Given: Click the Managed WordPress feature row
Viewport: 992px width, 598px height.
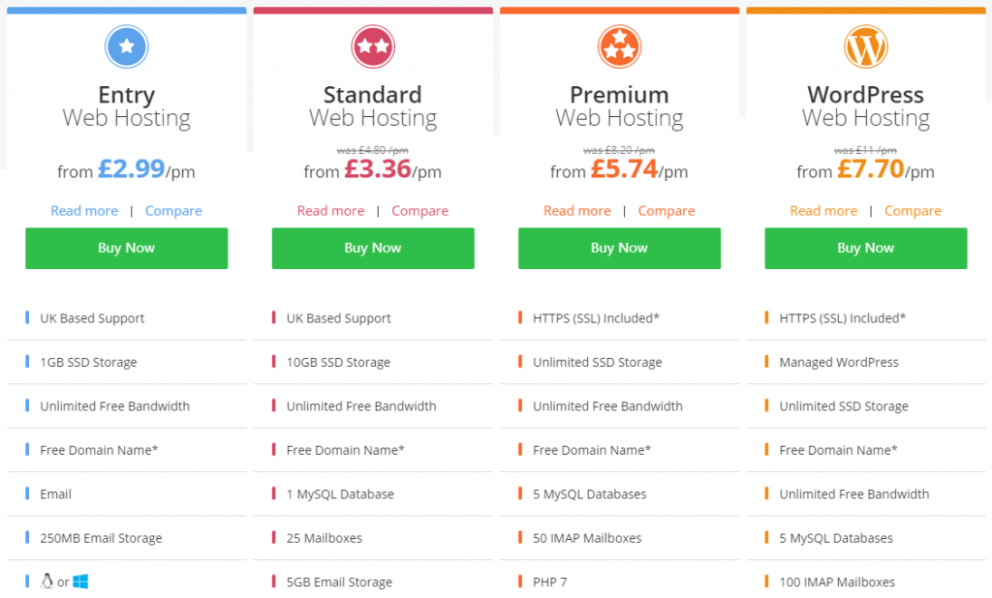Looking at the screenshot, I should (866, 362).
